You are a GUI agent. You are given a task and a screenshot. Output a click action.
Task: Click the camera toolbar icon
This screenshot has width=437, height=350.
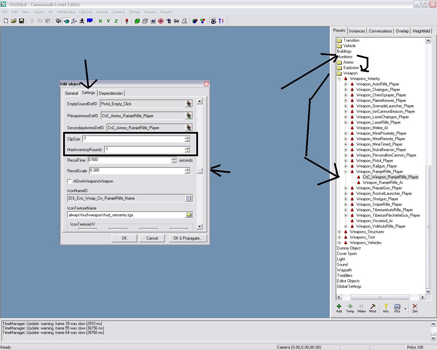(58, 21)
